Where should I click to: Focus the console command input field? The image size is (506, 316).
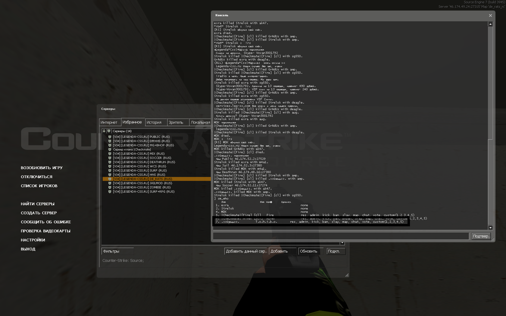[x=341, y=236]
